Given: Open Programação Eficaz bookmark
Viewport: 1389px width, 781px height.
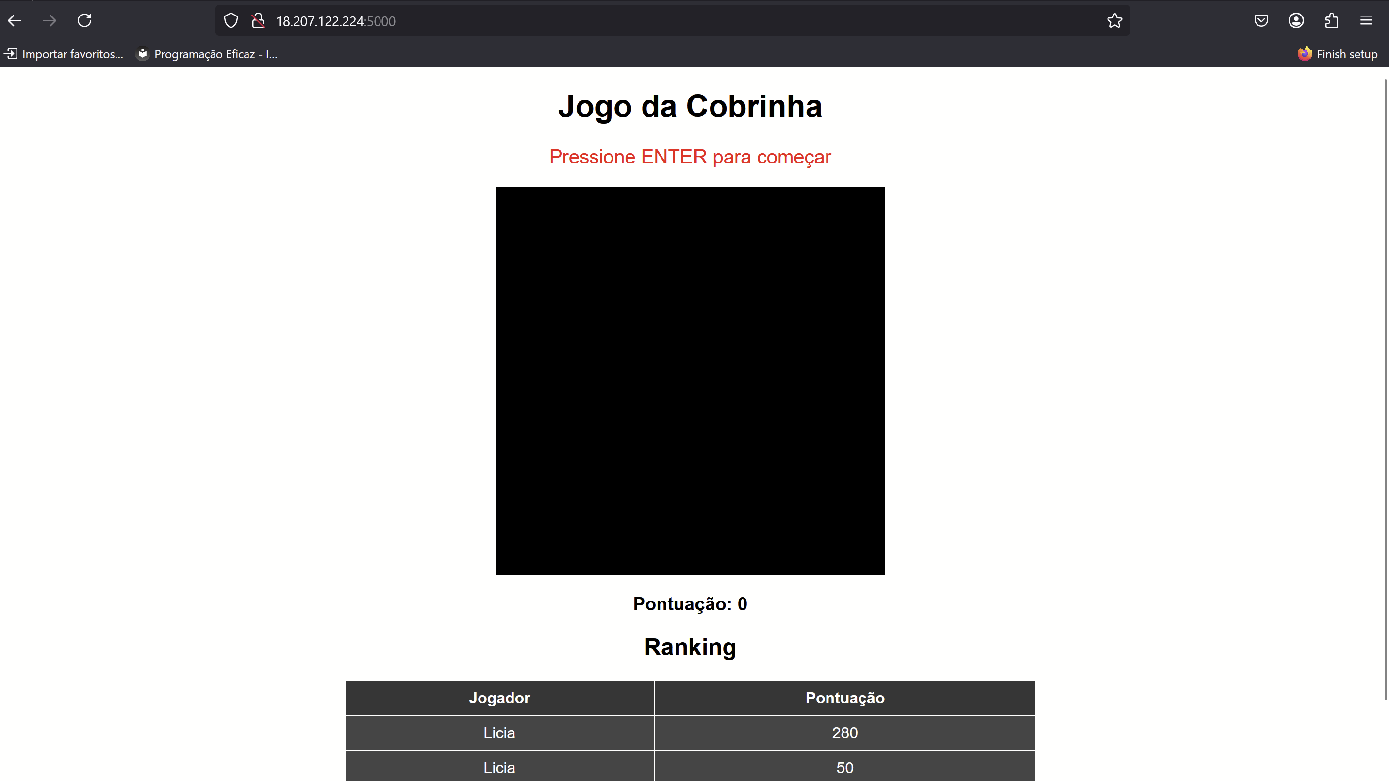Looking at the screenshot, I should [208, 54].
